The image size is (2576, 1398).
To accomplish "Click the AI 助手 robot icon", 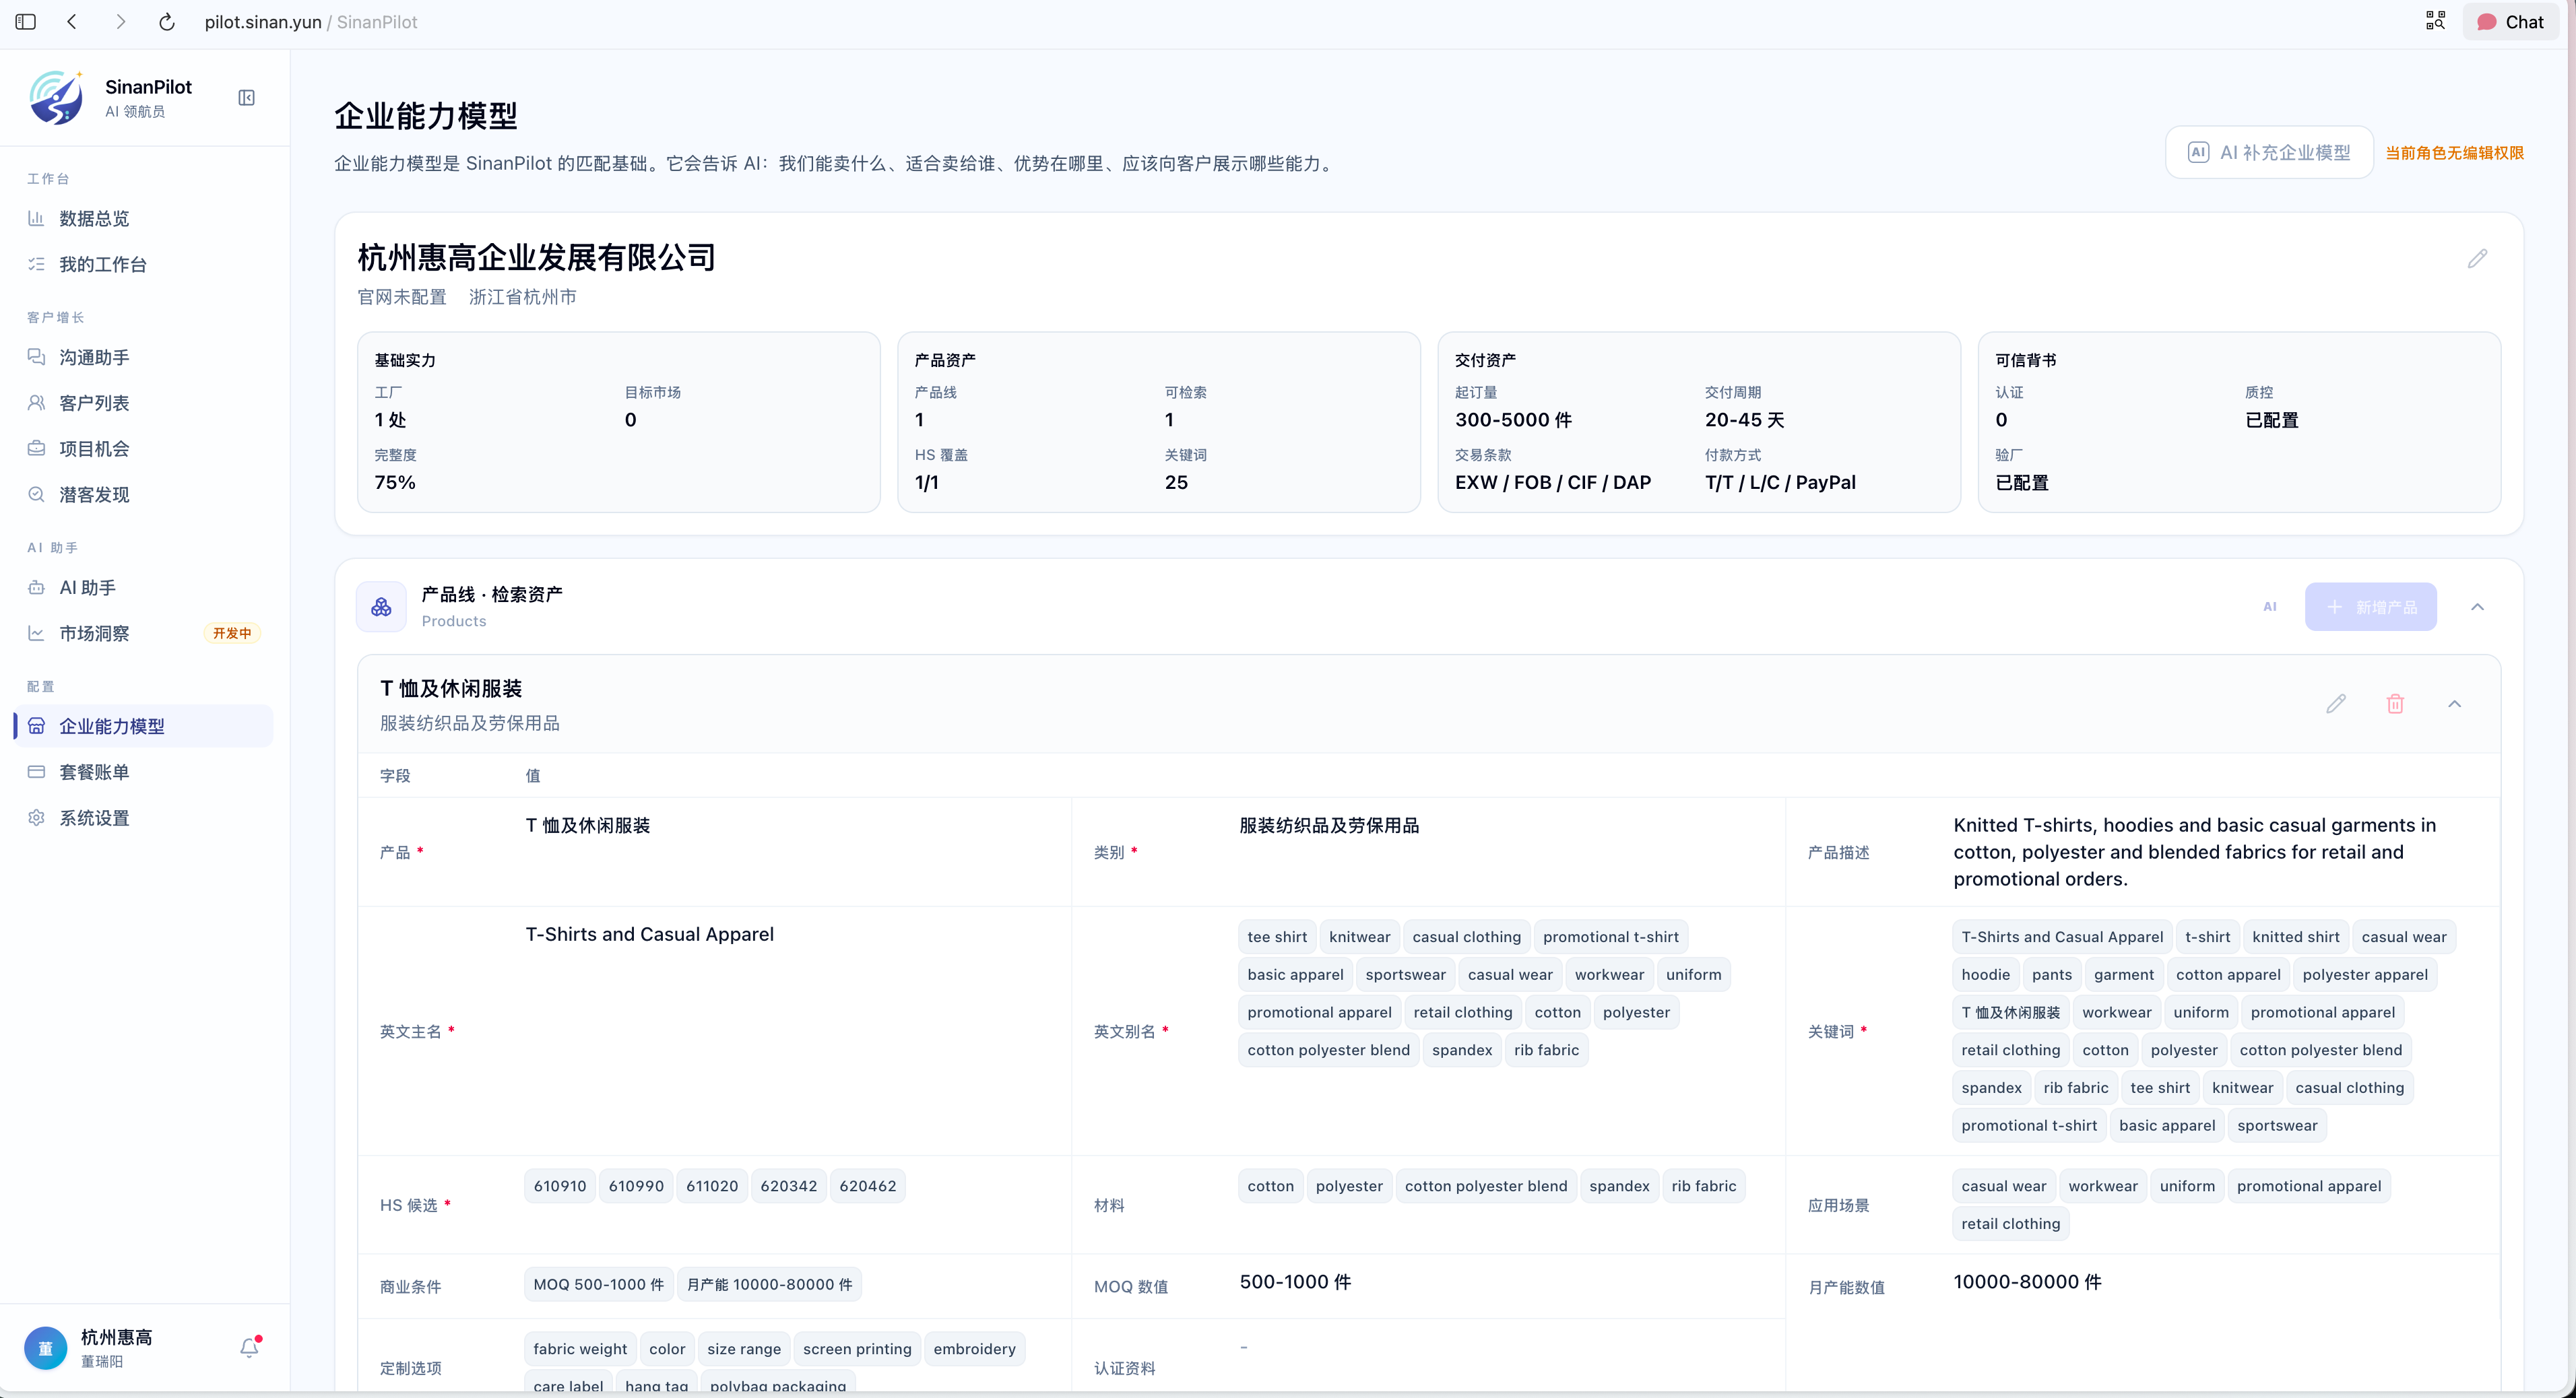I will [36, 588].
